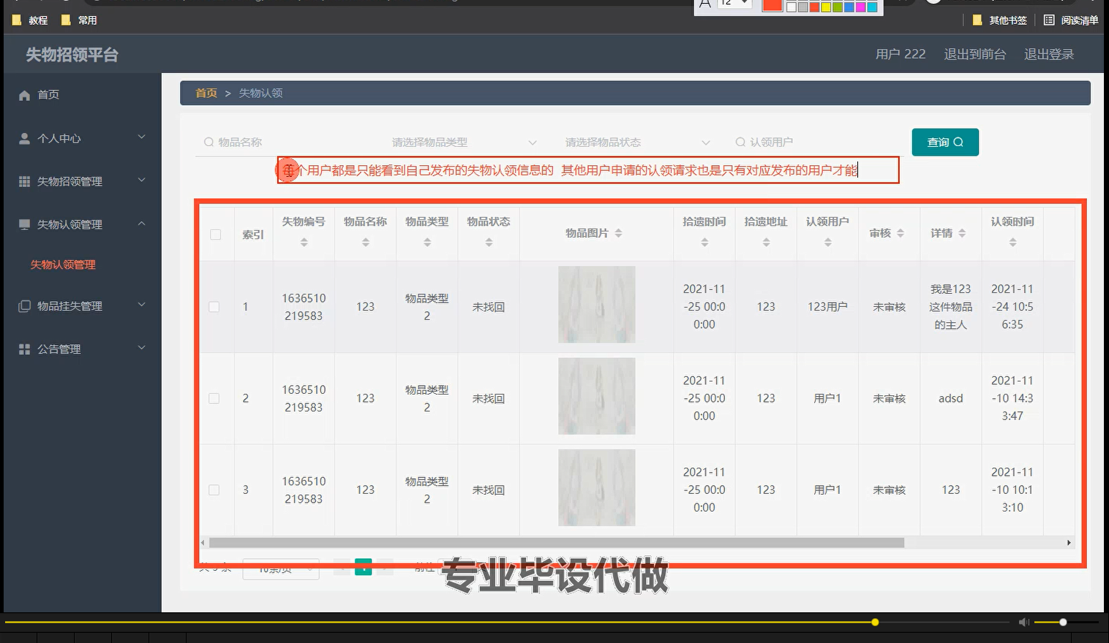Sort table by 物品名称 column arrows
Image resolution: width=1109 pixels, height=643 pixels.
(x=365, y=243)
